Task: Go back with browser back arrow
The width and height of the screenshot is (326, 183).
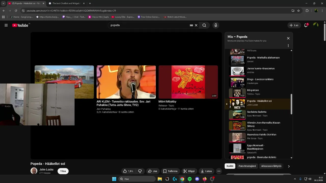Action: (x=4, y=11)
